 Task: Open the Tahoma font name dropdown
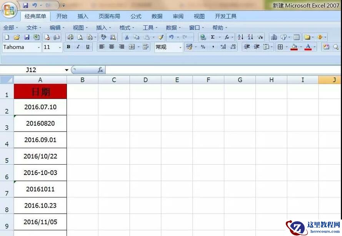coord(39,46)
